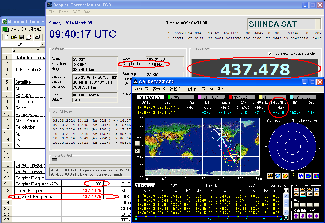
Task: Click the blue globe-face icon in CALSAT32
Action: point(278,176)
